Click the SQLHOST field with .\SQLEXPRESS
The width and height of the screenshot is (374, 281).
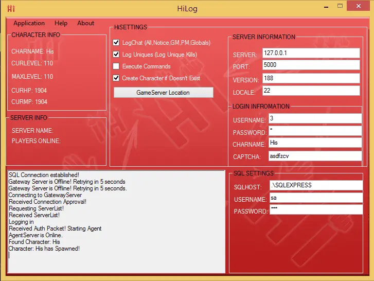click(x=316, y=185)
